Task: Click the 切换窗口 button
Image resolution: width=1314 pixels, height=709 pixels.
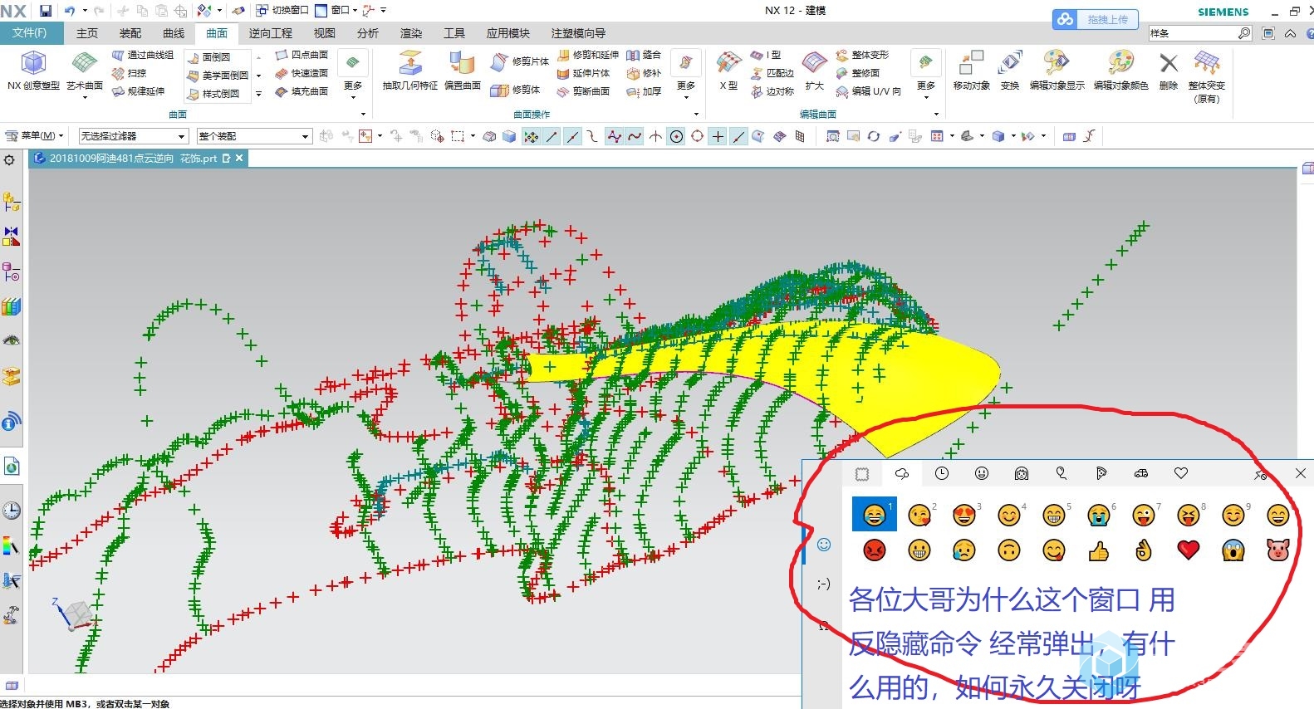Action: [x=282, y=10]
